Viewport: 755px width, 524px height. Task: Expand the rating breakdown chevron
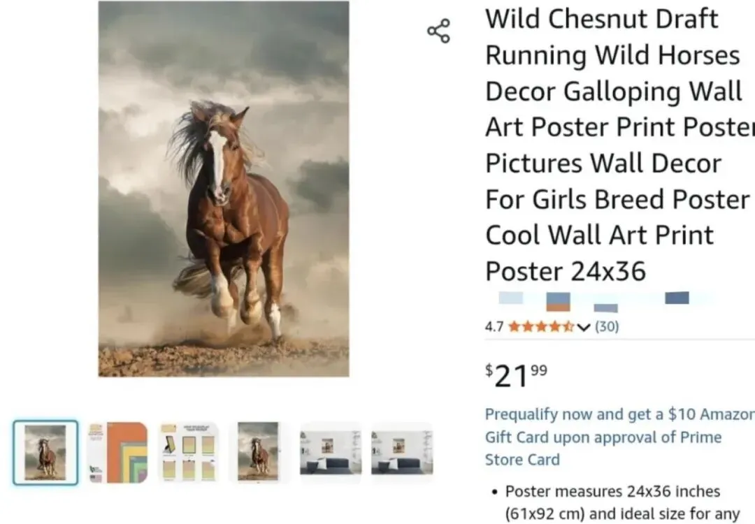583,327
